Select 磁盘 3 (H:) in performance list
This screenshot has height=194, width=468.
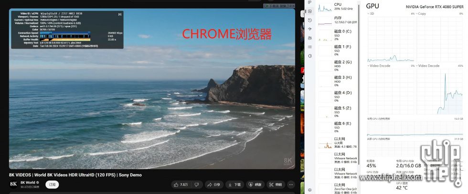pos(338,81)
